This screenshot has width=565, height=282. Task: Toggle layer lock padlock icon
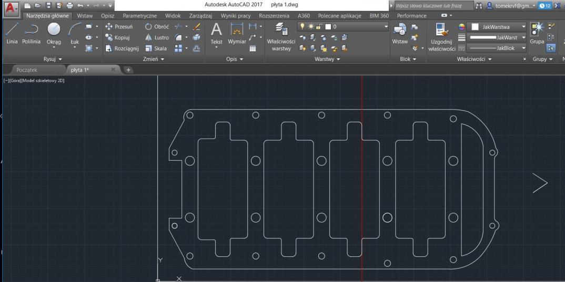tap(318, 27)
